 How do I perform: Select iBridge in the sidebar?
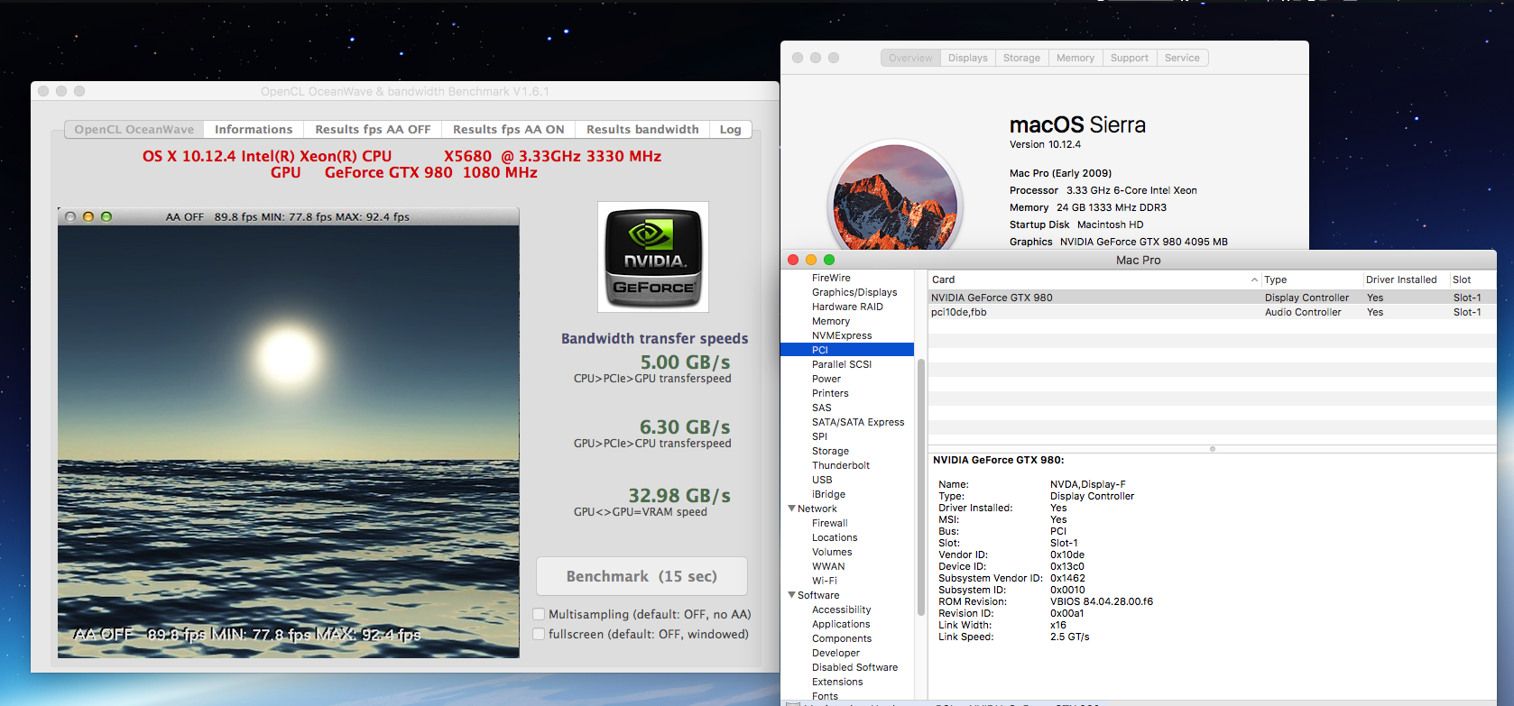click(x=828, y=494)
